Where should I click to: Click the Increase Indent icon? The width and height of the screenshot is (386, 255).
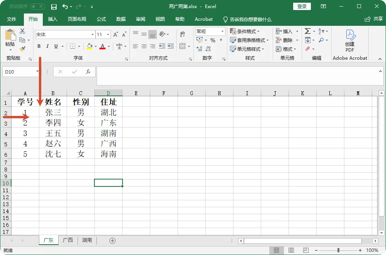171,46
